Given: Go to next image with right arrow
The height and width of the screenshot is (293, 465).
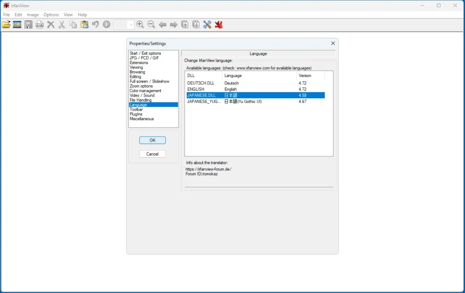Looking at the screenshot, I should point(174,24).
